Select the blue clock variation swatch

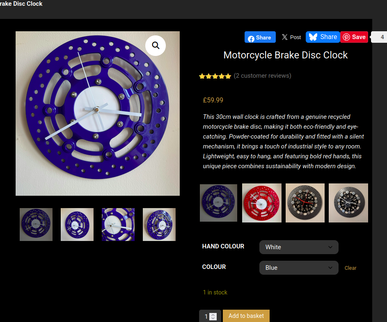tap(218, 203)
